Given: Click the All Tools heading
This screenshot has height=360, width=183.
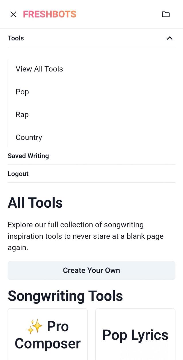Looking at the screenshot, I should point(35,203).
